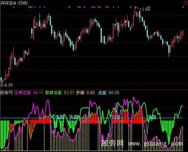Screen dimensions: 188x152
Task: Click the far-right purple X signal marker
Action: click(x=183, y=7)
